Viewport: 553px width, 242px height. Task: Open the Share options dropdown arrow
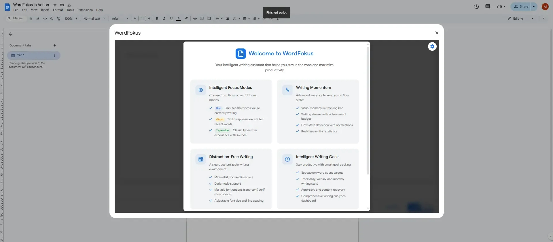click(x=534, y=6)
